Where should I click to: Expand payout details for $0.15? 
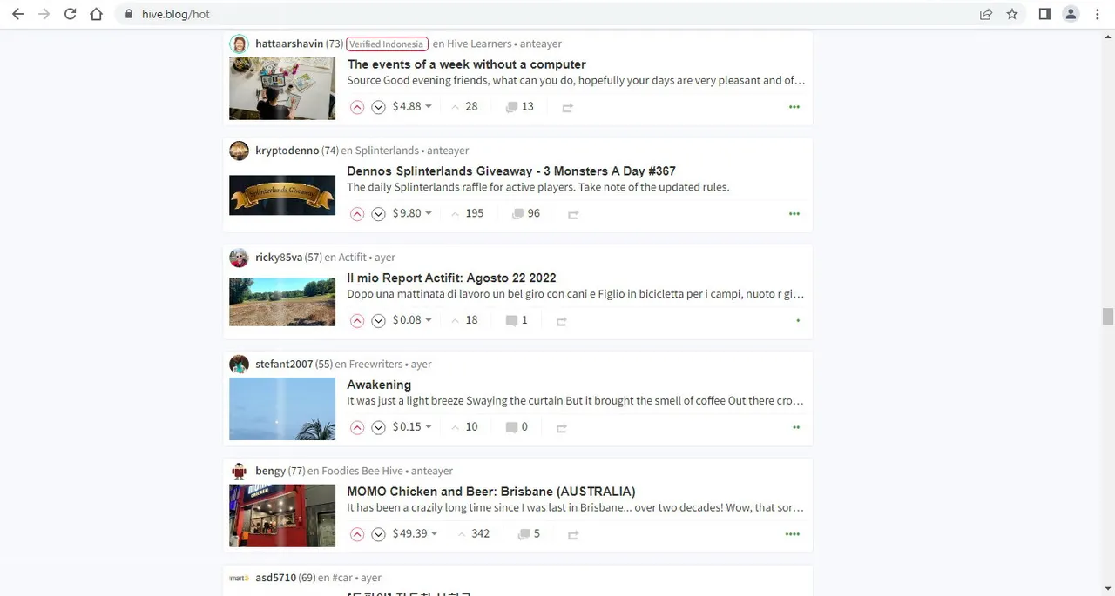tap(412, 427)
